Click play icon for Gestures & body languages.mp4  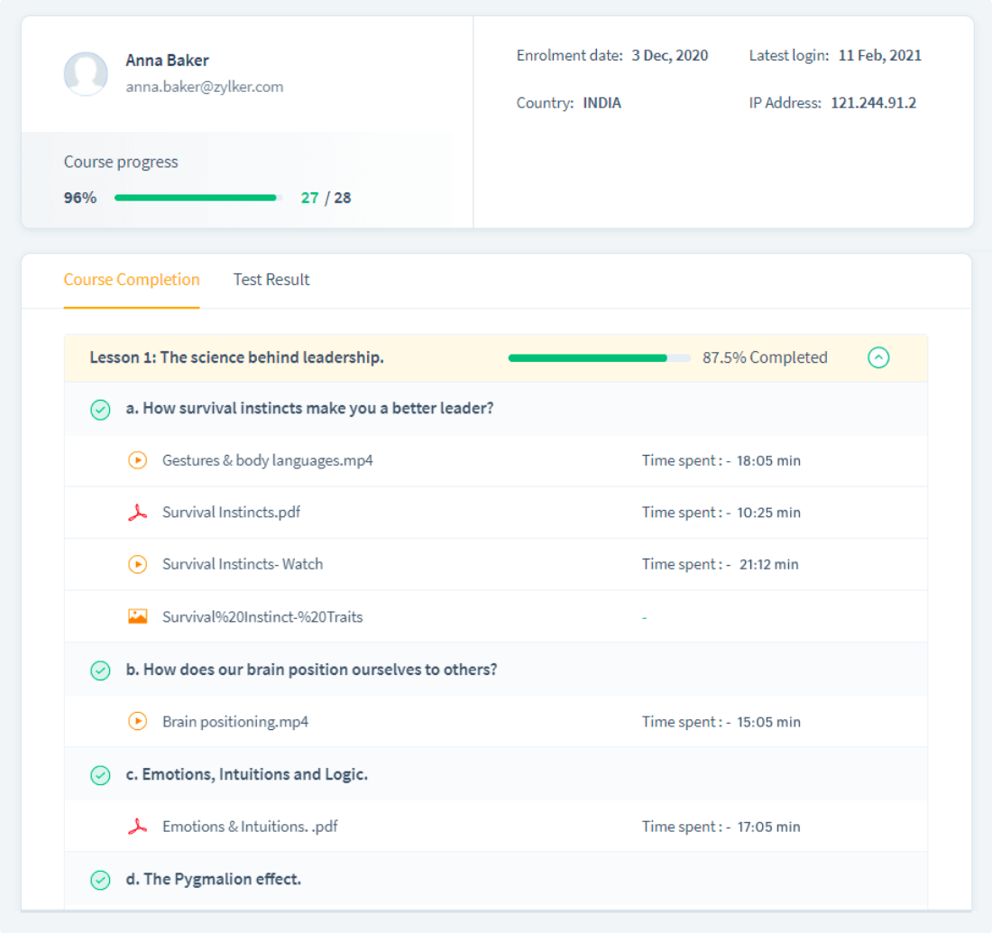pyautogui.click(x=137, y=460)
